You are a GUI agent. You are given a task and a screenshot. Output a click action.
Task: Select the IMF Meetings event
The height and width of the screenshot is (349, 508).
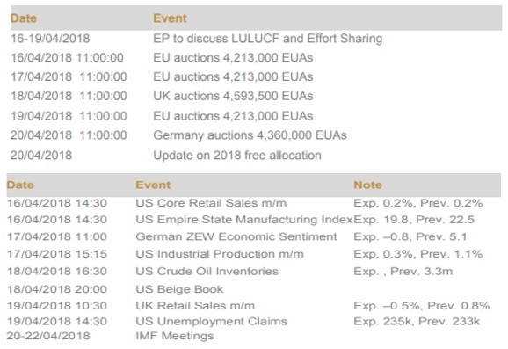(x=175, y=336)
